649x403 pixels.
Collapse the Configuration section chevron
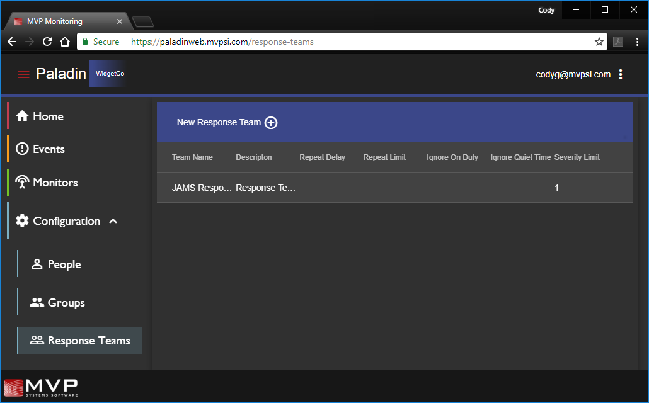[113, 221]
